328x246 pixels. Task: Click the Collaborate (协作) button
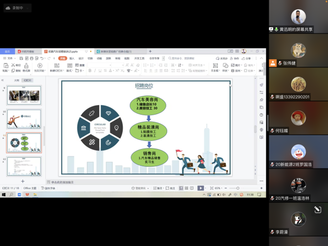235,58
